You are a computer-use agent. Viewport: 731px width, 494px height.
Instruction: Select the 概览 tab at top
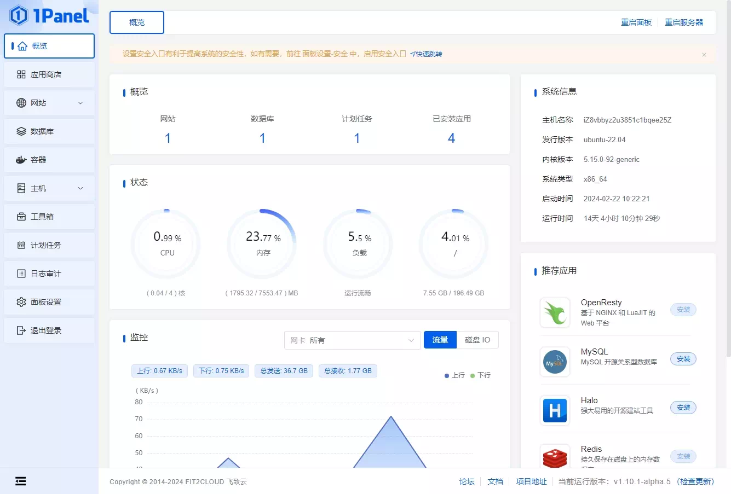pos(137,22)
